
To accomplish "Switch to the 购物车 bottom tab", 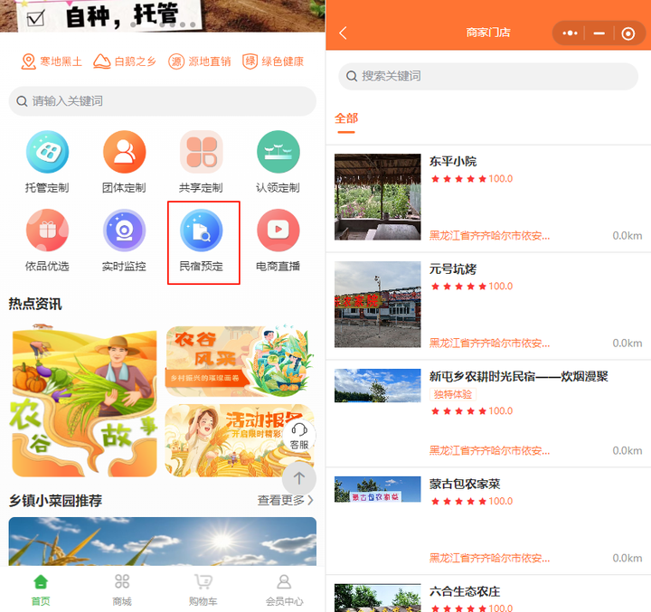I will 203,590.
